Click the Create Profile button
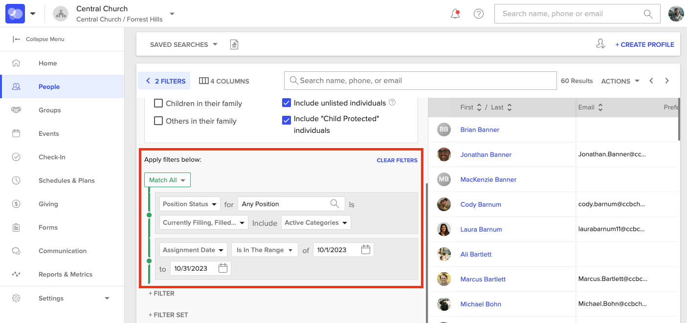This screenshot has height=323, width=687. [644, 44]
